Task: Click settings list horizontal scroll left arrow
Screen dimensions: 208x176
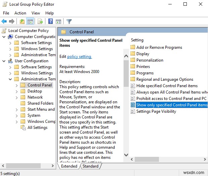Action: (x=132, y=159)
